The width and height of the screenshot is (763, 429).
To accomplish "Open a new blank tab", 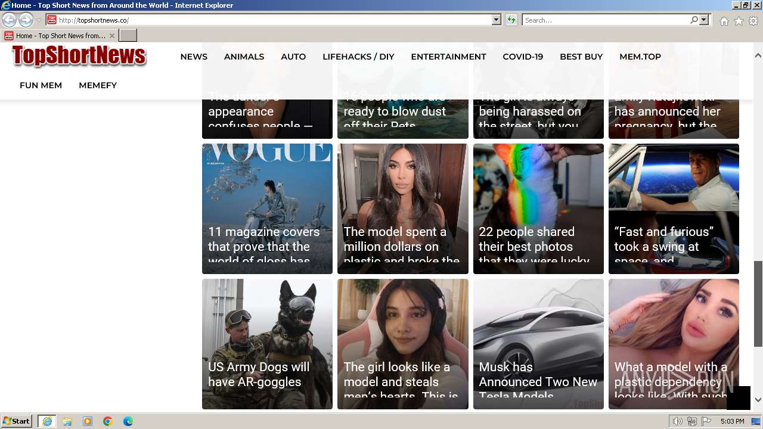I will coord(128,36).
